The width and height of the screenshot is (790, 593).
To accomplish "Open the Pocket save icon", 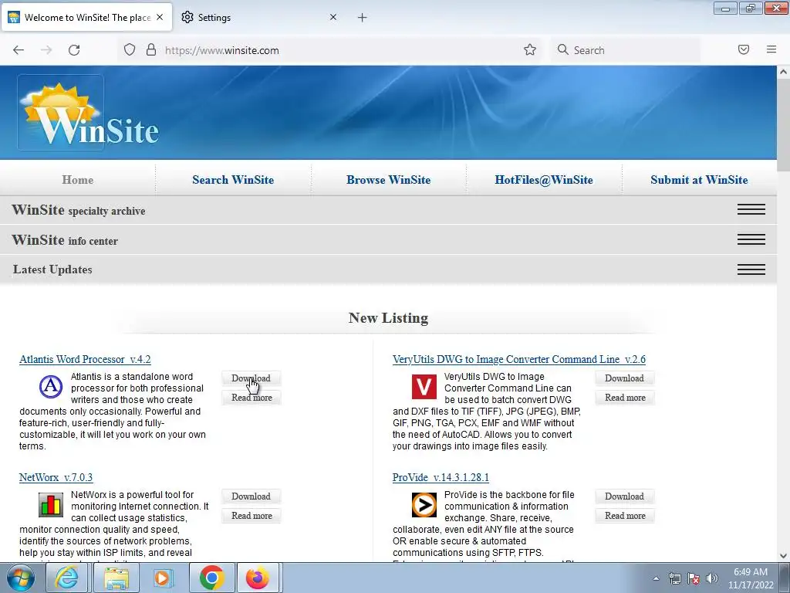I will tap(744, 49).
